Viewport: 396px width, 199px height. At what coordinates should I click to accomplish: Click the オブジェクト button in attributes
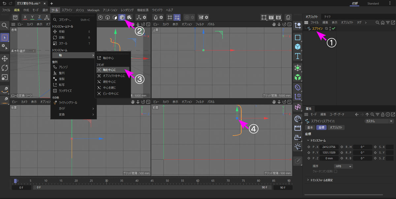pos(335,127)
